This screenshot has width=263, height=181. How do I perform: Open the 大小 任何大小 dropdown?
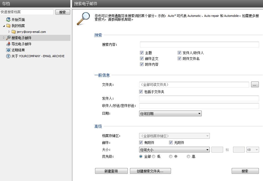point(174,150)
